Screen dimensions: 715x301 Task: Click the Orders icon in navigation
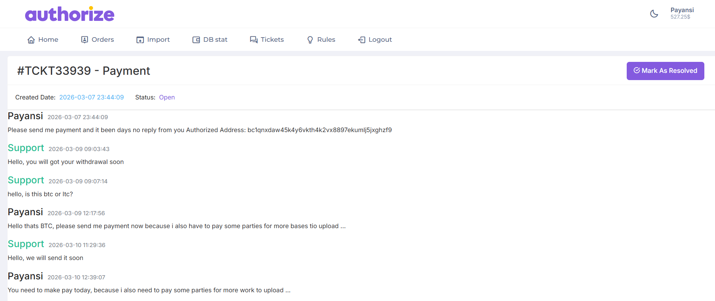click(x=84, y=40)
